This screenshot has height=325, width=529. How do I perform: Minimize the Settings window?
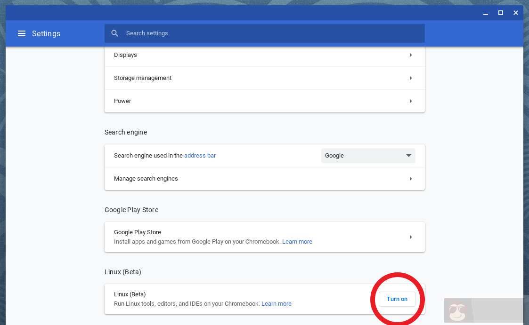point(486,13)
